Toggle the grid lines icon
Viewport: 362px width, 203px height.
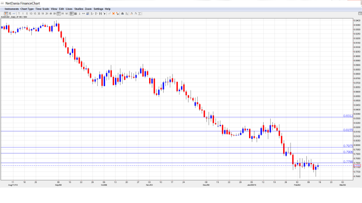point(76,13)
